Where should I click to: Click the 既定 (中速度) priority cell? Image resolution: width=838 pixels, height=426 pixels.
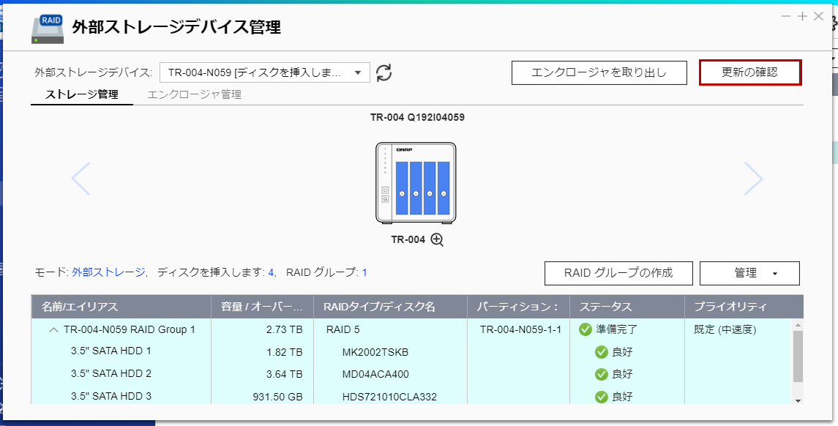pos(725,330)
